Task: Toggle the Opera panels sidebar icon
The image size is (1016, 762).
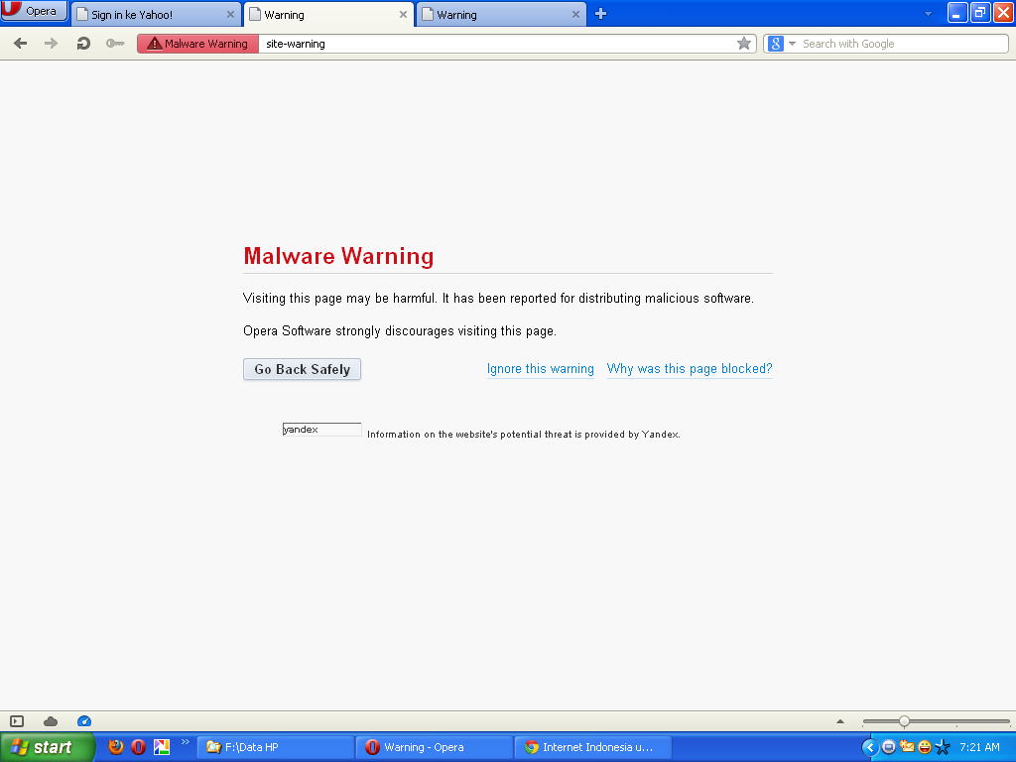Action: click(17, 721)
